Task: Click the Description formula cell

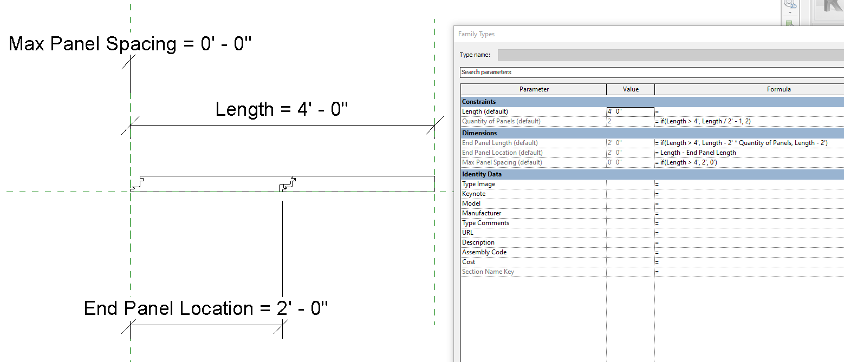Action: point(749,242)
